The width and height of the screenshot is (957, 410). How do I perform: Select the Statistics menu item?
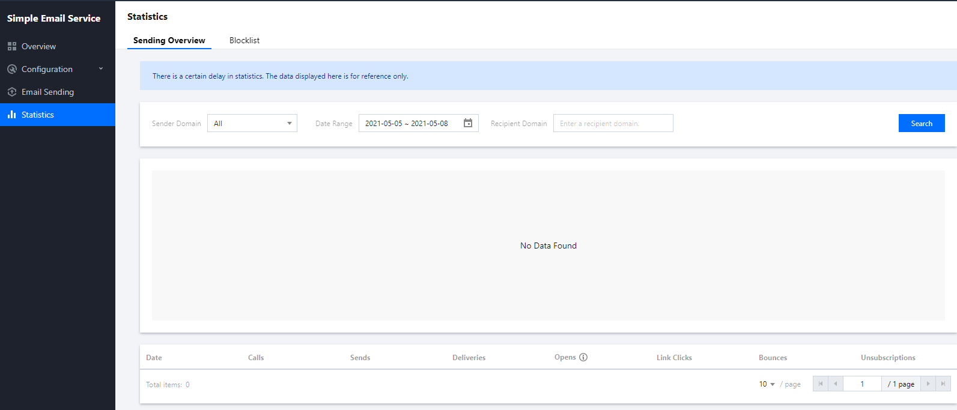pyautogui.click(x=58, y=115)
